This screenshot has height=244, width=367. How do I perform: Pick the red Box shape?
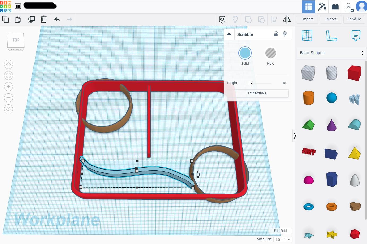click(355, 73)
